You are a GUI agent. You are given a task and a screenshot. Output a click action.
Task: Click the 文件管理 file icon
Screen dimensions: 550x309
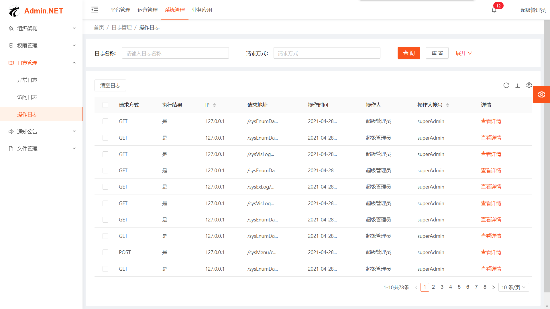[11, 148]
